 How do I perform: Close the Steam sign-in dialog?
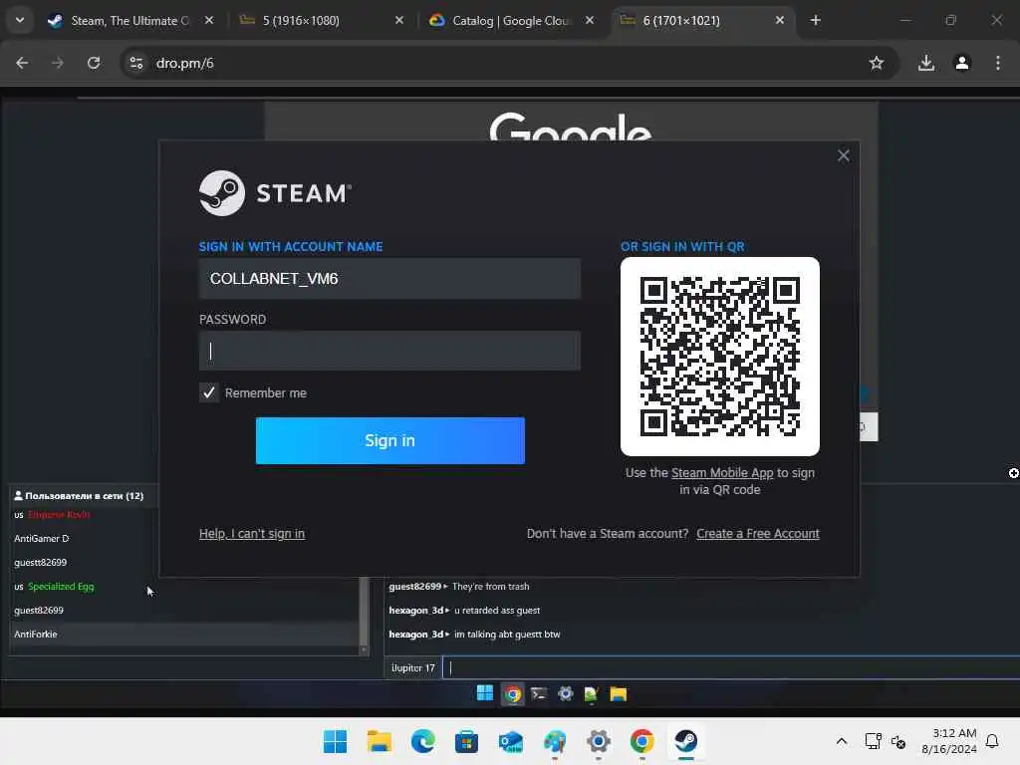click(844, 155)
